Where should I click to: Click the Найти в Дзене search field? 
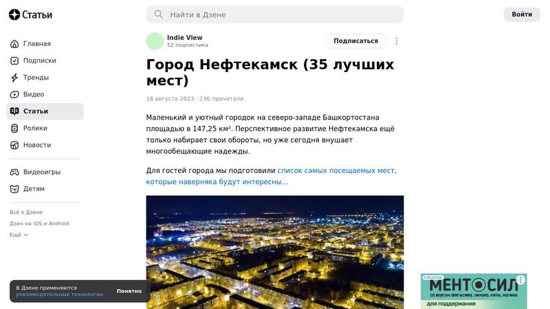[x=275, y=14]
